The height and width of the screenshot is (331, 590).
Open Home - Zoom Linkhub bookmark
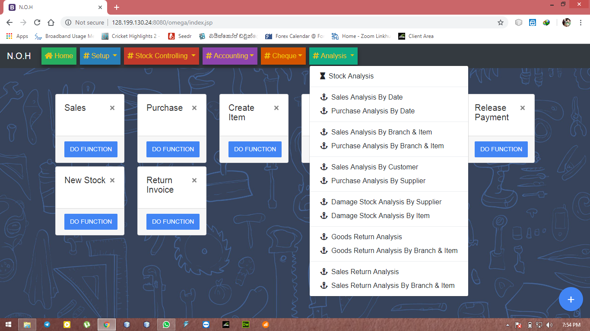pyautogui.click(x=361, y=36)
